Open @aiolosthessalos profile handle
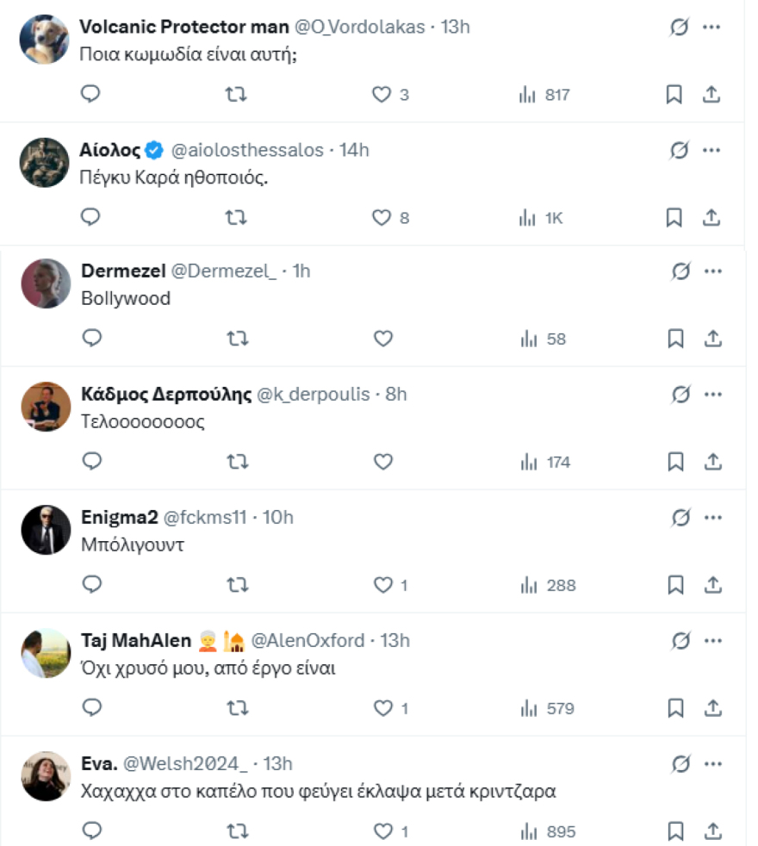Image resolution: width=758 pixels, height=846 pixels. [248, 150]
